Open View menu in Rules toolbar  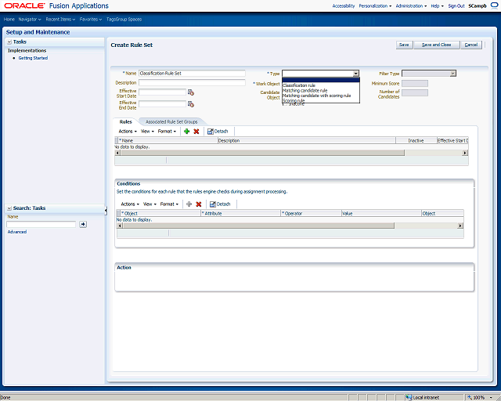[x=147, y=131]
